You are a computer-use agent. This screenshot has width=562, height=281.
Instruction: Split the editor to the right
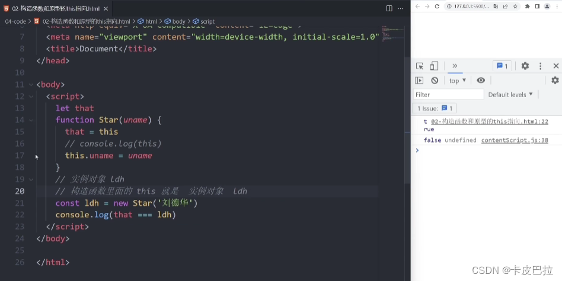[389, 8]
